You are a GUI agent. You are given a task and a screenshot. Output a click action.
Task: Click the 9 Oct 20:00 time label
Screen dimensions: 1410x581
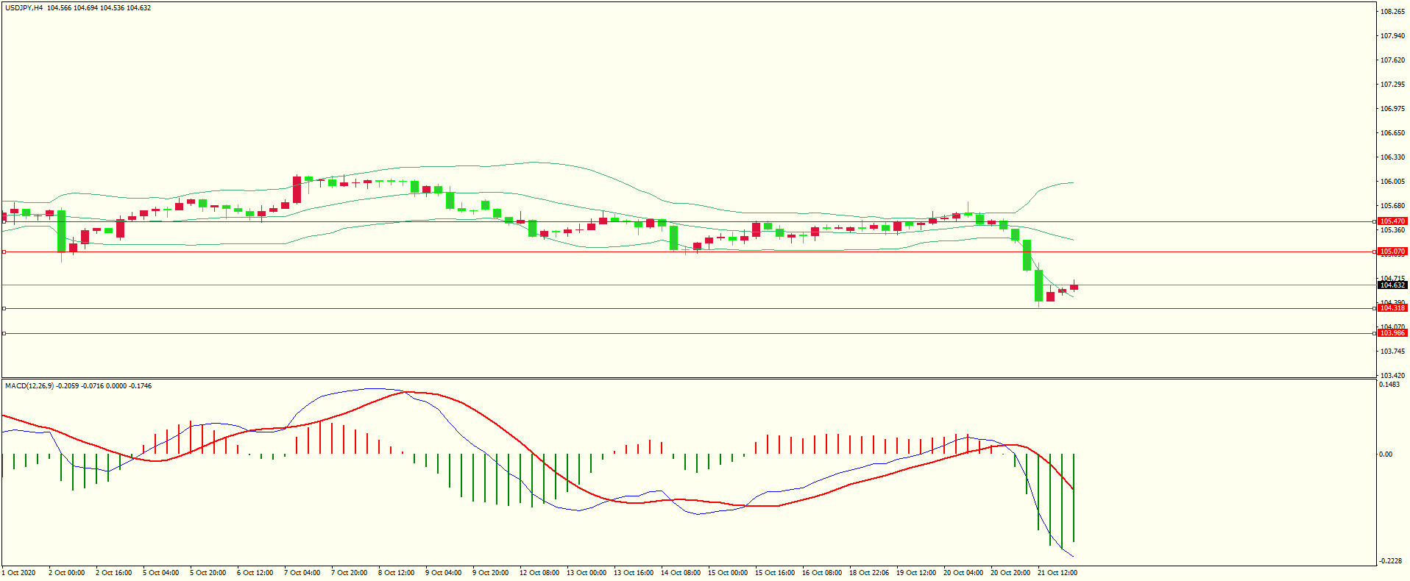point(491,573)
